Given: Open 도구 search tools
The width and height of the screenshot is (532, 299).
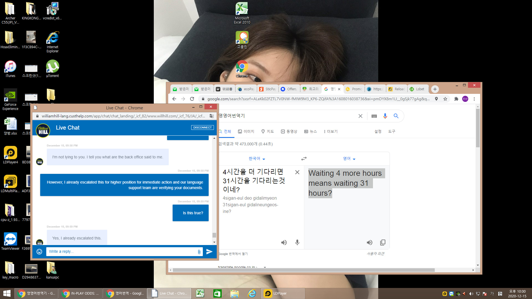Looking at the screenshot, I should (392, 132).
